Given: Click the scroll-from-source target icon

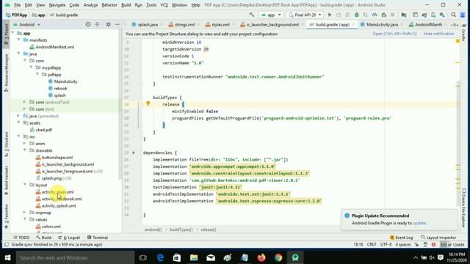Looking at the screenshot, I should tap(88, 24).
